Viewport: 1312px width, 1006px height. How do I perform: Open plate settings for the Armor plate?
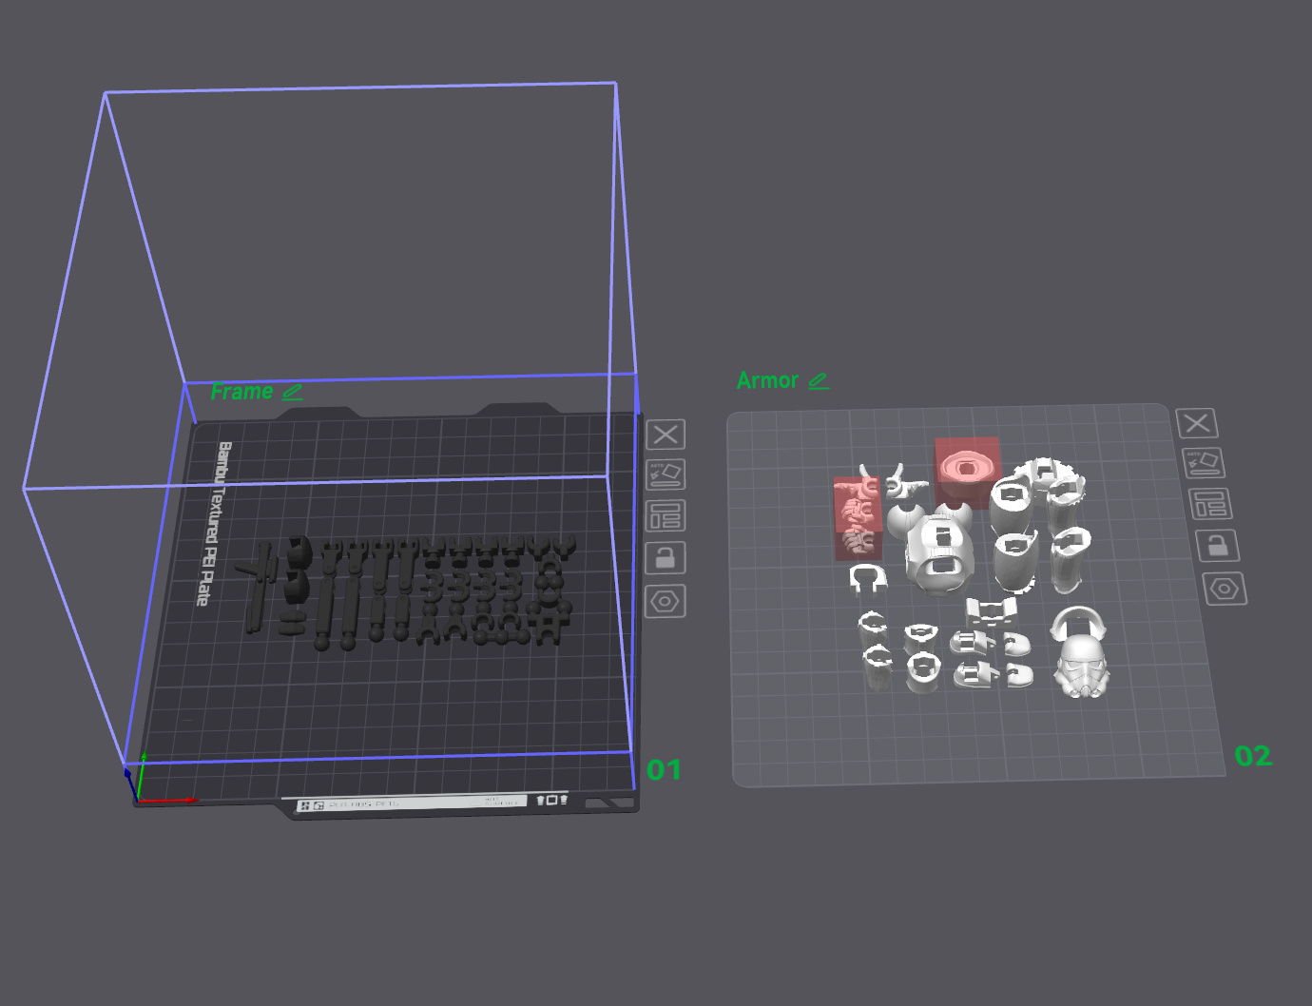point(1225,589)
